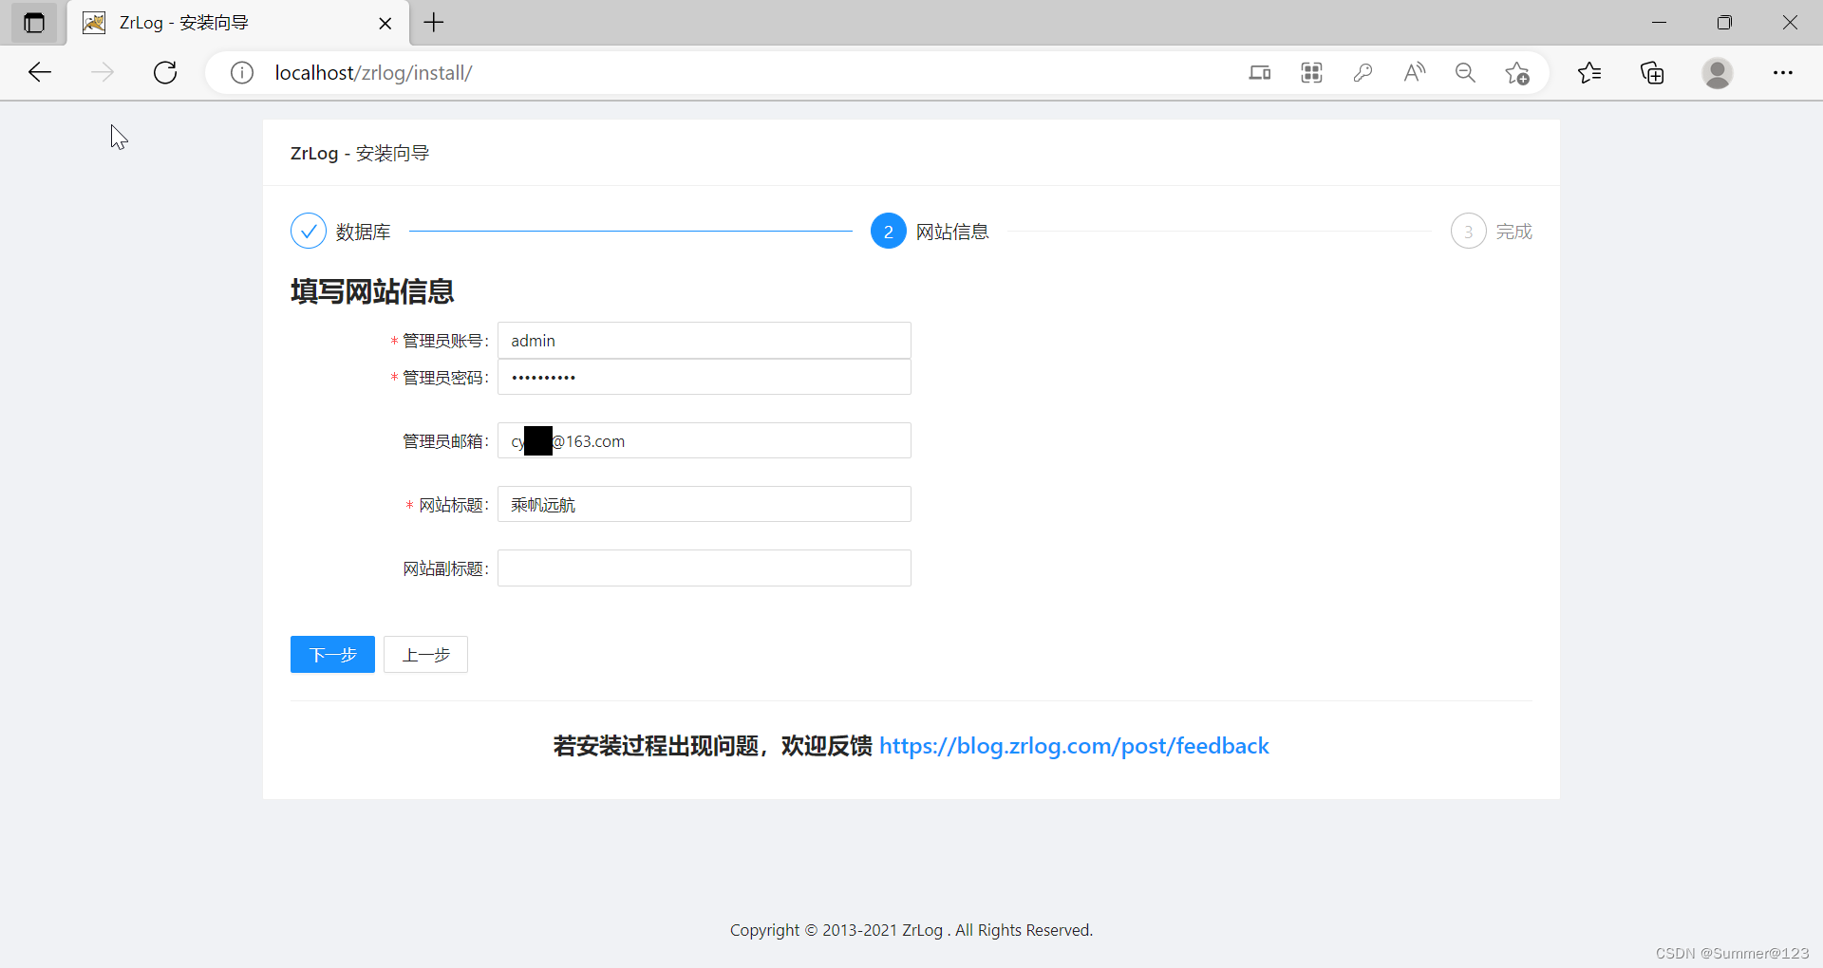Click the ZrLog - 安装向导 page header text
1823x968 pixels.
[360, 153]
